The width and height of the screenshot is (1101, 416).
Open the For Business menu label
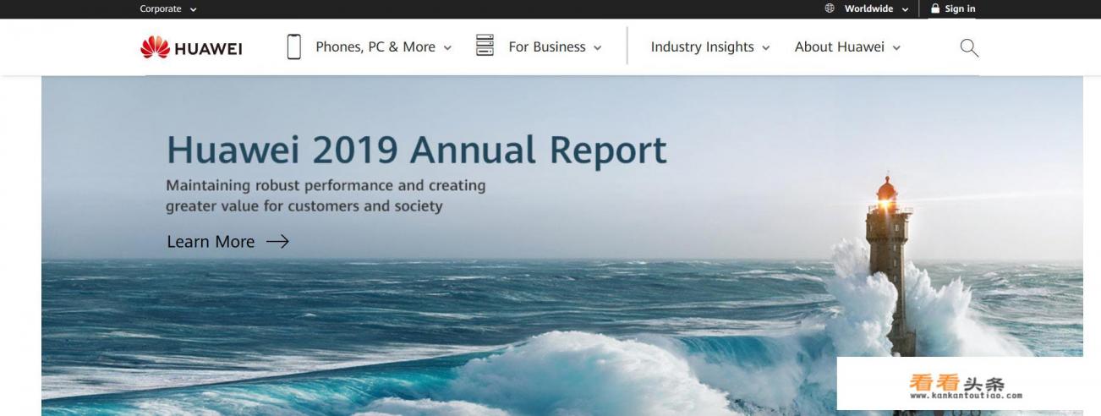click(546, 47)
